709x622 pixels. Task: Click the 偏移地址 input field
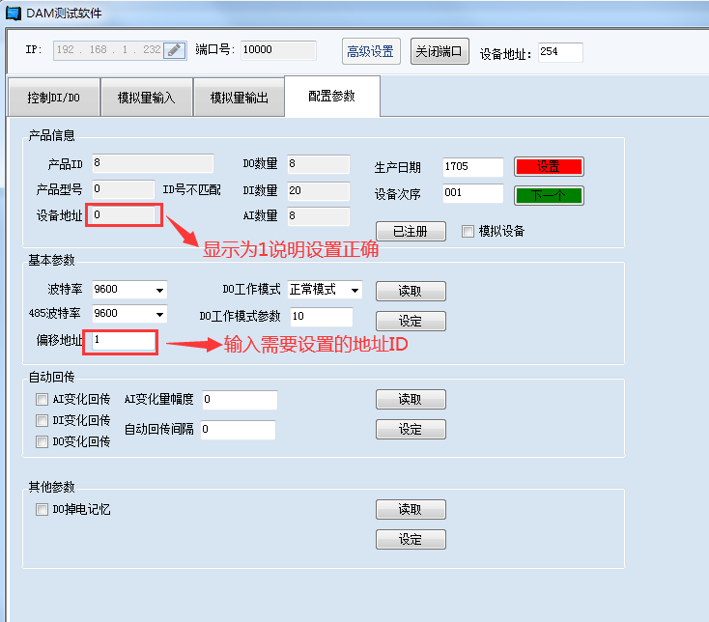point(124,340)
